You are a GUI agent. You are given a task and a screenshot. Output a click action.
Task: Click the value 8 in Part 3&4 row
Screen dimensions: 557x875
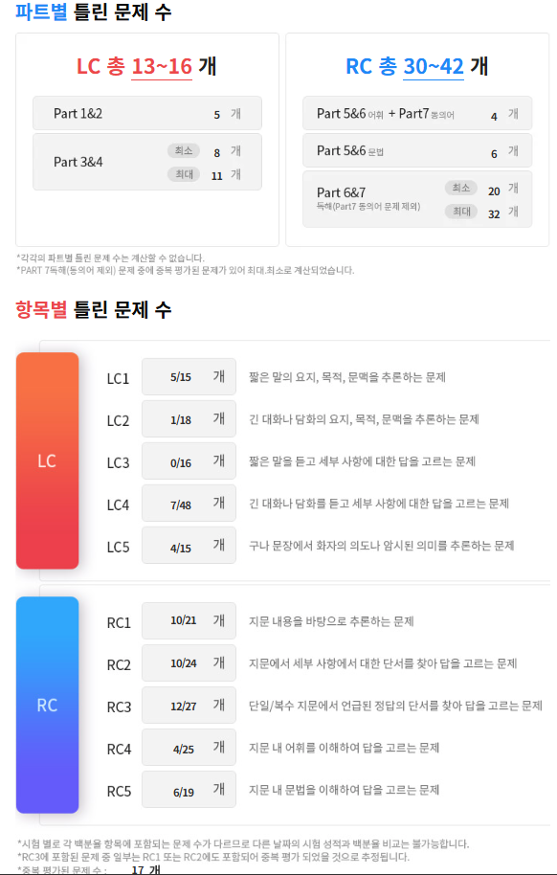pos(216,152)
